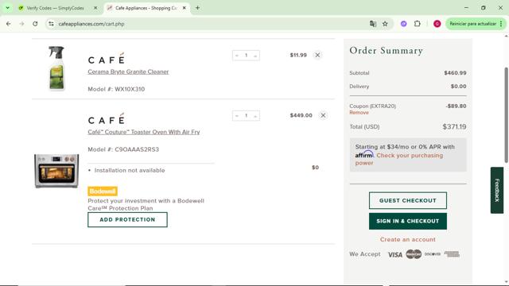509x286 pixels.
Task: Open the tab search dropdown arrow
Action: point(7,8)
